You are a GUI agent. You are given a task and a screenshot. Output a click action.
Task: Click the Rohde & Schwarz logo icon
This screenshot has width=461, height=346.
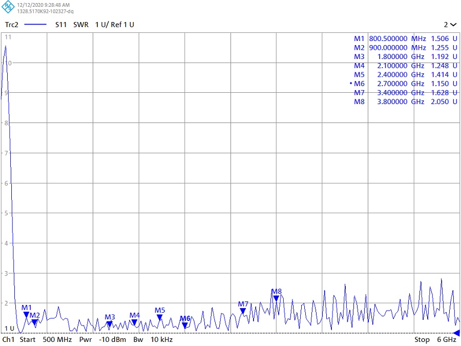tap(9, 8)
